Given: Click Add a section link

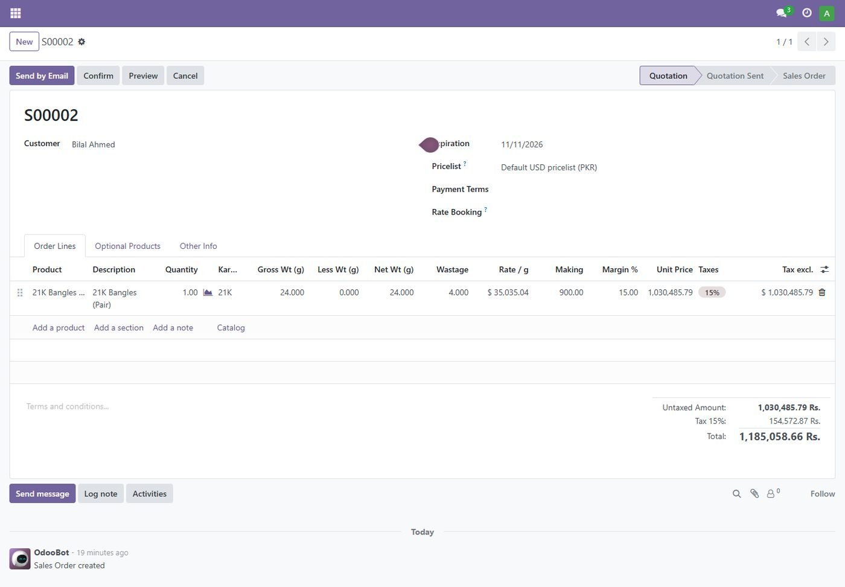Looking at the screenshot, I should (119, 327).
